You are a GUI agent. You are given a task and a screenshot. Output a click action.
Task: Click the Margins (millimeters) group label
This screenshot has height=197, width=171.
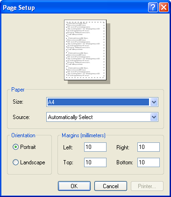(84, 135)
